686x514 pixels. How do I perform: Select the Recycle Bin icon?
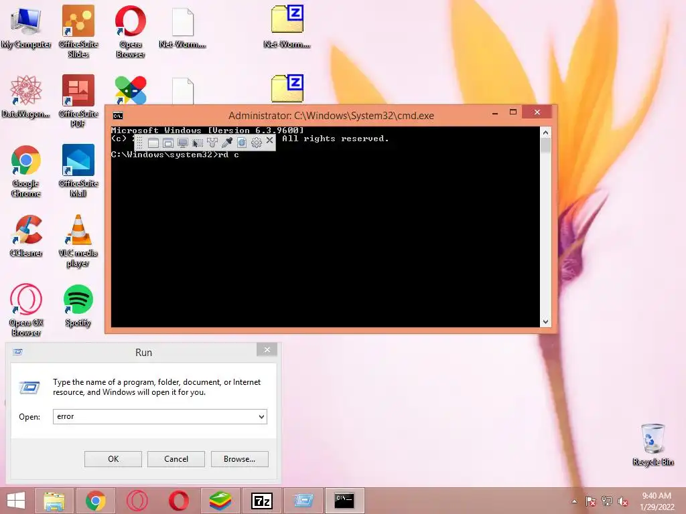[x=653, y=445]
